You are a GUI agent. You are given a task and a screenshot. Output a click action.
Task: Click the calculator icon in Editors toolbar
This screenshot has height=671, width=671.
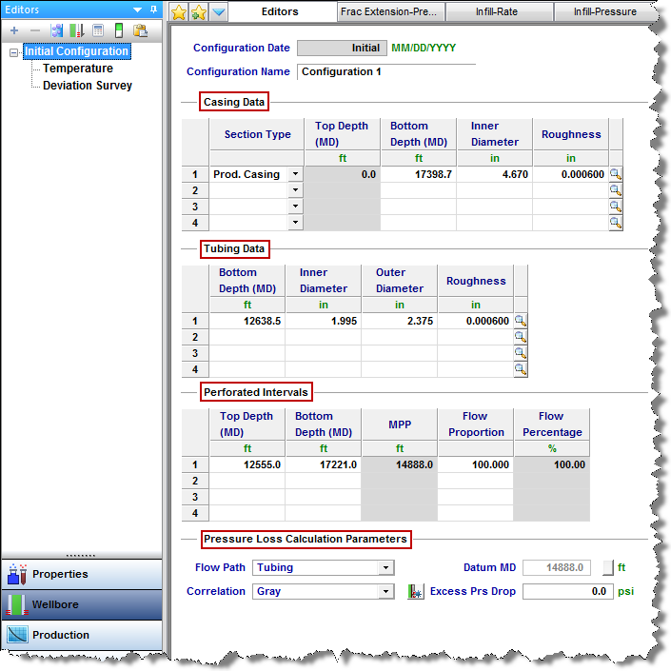click(98, 30)
